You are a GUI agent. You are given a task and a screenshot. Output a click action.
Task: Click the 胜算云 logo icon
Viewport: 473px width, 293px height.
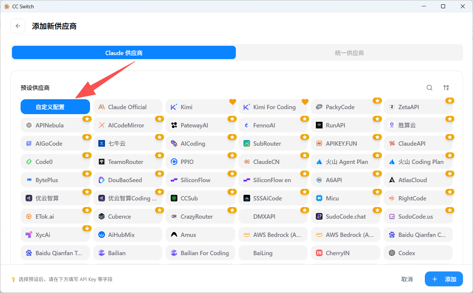pyautogui.click(x=392, y=125)
